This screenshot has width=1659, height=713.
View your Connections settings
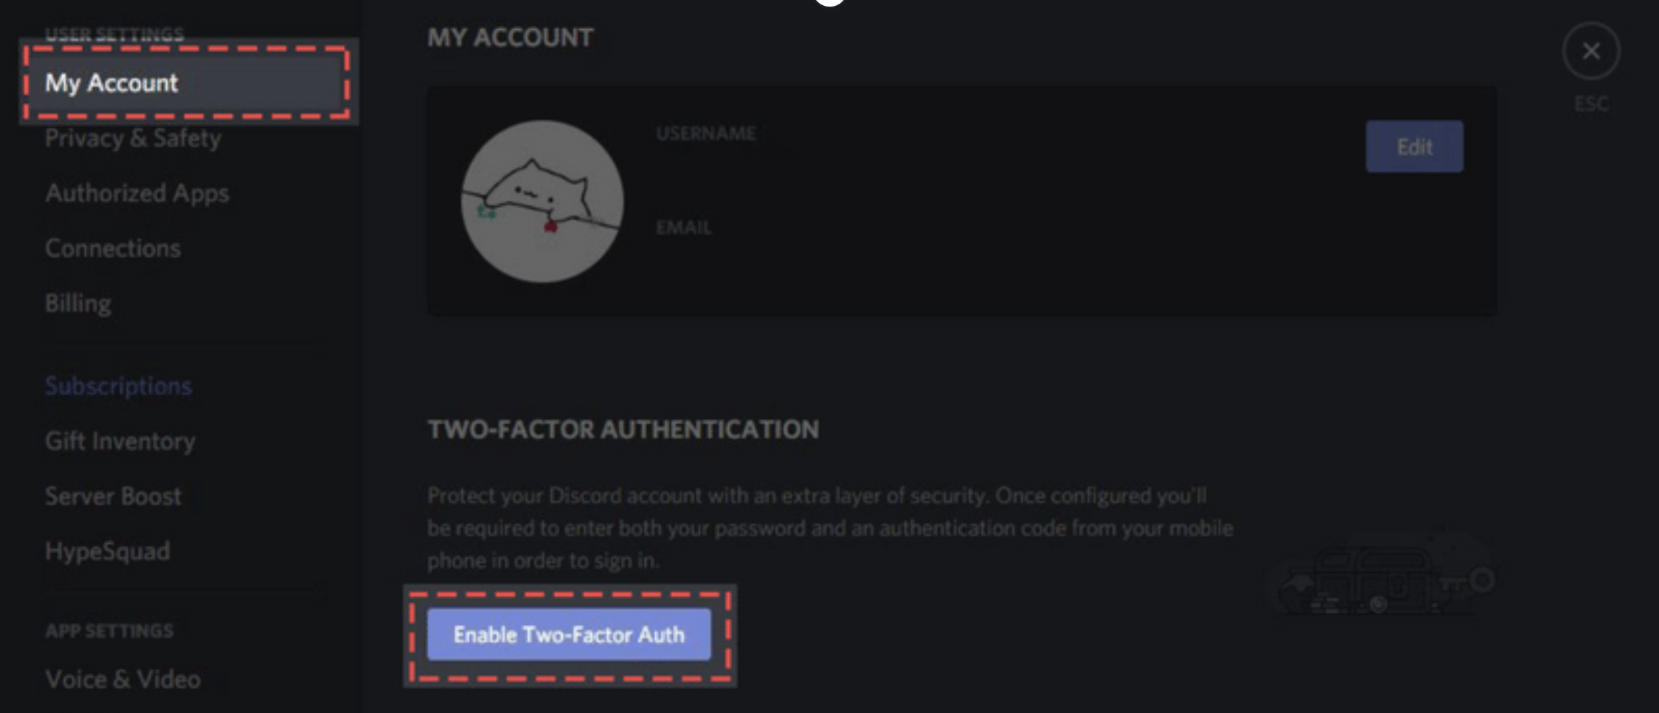(113, 248)
